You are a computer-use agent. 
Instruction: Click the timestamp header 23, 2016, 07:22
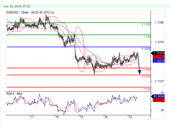click(17, 6)
